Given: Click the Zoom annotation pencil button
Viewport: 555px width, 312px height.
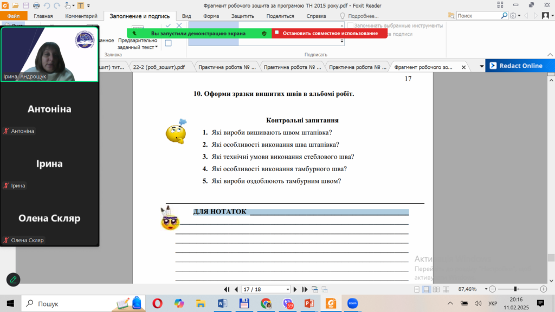Looking at the screenshot, I should pyautogui.click(x=14, y=280).
